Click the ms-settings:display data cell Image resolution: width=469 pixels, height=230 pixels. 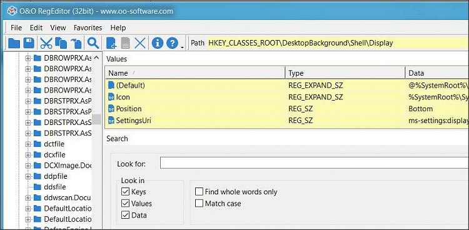tap(438, 121)
